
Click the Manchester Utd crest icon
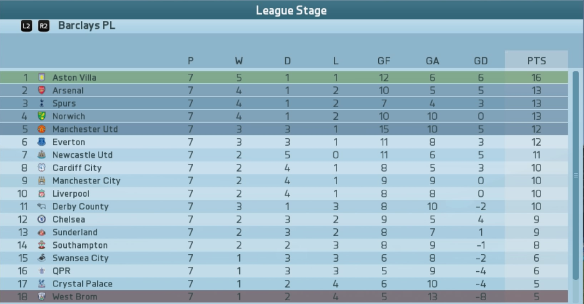point(42,129)
